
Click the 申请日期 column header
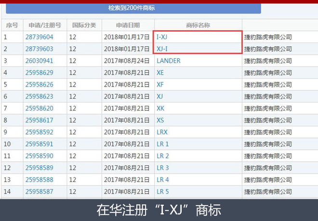point(128,25)
